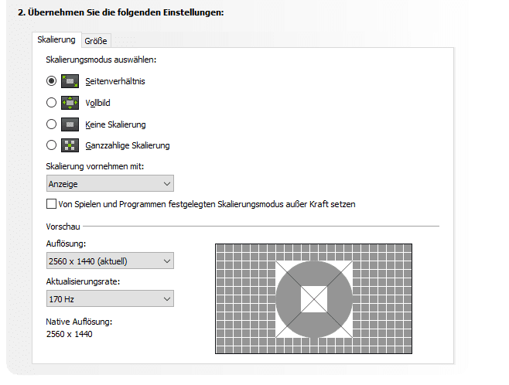
Task: Click the Übernehmen Sie die folgenden Einstellungen heading
Action: coord(121,12)
